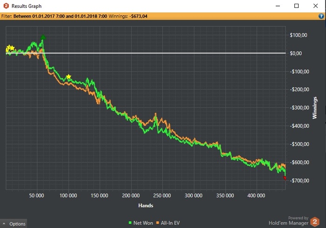Click the green peak triangle marker

tap(43, 37)
